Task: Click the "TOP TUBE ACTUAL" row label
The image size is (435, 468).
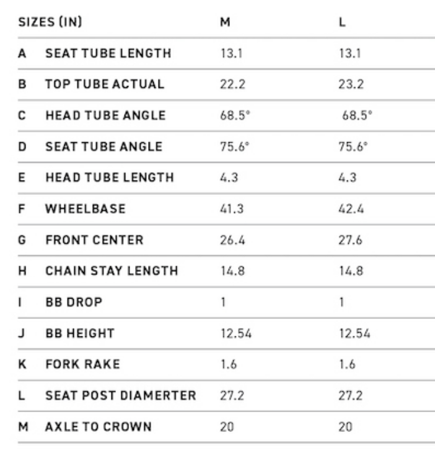Action: [x=105, y=84]
